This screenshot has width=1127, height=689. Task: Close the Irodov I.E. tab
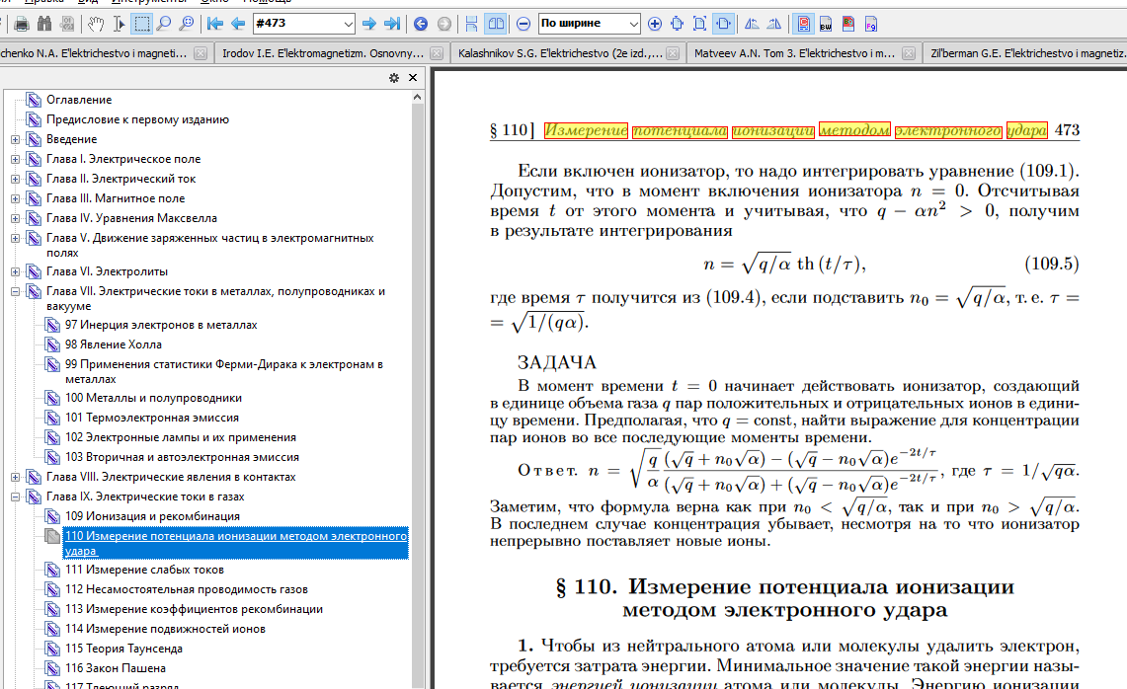point(437,53)
